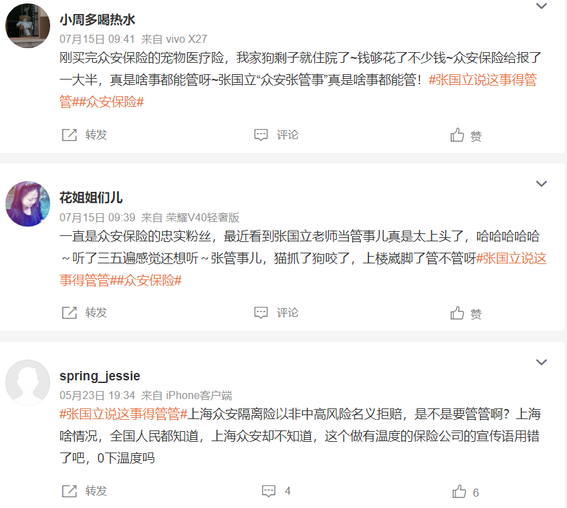Open the username link 小周多喝热水
Image resolution: width=567 pixels, height=508 pixels.
[97, 20]
